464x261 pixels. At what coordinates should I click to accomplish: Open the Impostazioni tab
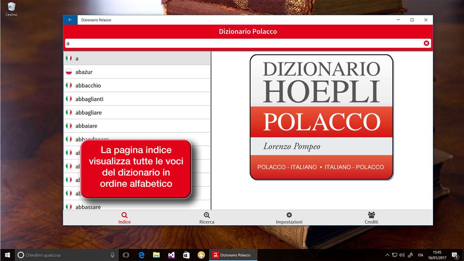click(289, 218)
